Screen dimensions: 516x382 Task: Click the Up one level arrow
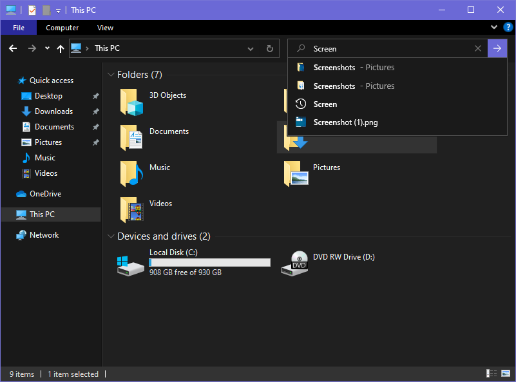tap(61, 48)
